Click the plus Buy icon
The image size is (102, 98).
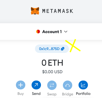click(21, 85)
